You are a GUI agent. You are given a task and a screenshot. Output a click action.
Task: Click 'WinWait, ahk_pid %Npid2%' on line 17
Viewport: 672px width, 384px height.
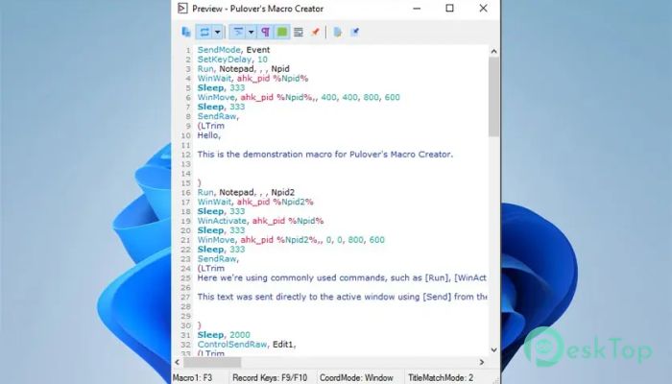pos(255,202)
